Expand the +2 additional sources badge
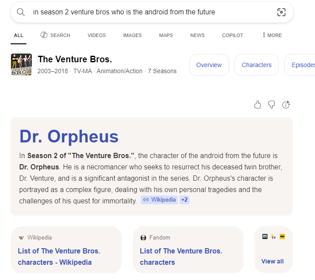 pyautogui.click(x=184, y=200)
